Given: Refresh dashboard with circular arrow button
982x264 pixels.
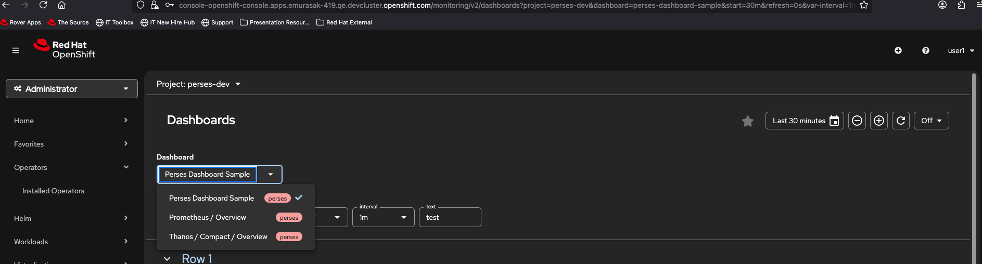Looking at the screenshot, I should coord(901,121).
